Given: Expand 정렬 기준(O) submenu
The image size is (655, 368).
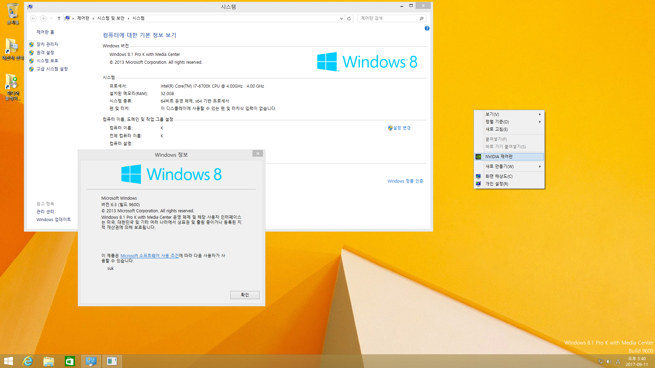Looking at the screenshot, I should [540, 122].
